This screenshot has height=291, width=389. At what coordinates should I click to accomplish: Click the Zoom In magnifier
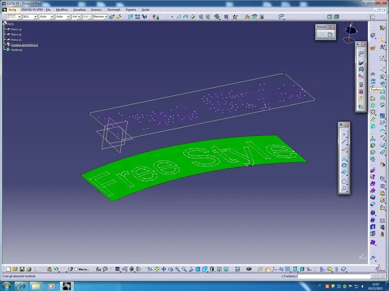177,269
